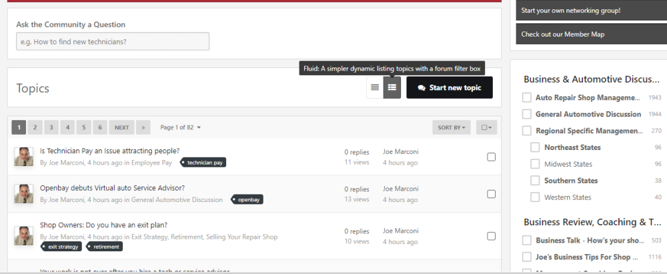667x274 pixels.
Task: Click avatar beside Openbay debuts topic
Action: 23,193
